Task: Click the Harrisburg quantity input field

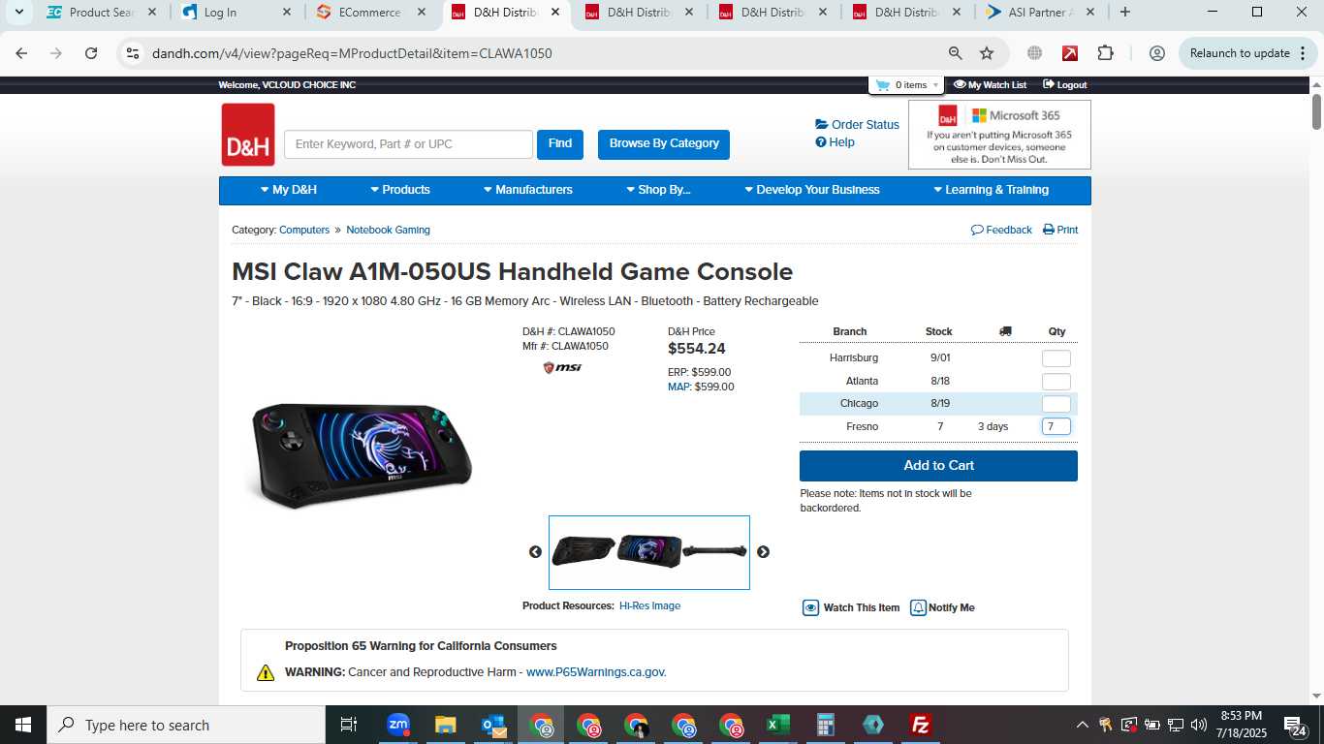Action: (x=1056, y=358)
